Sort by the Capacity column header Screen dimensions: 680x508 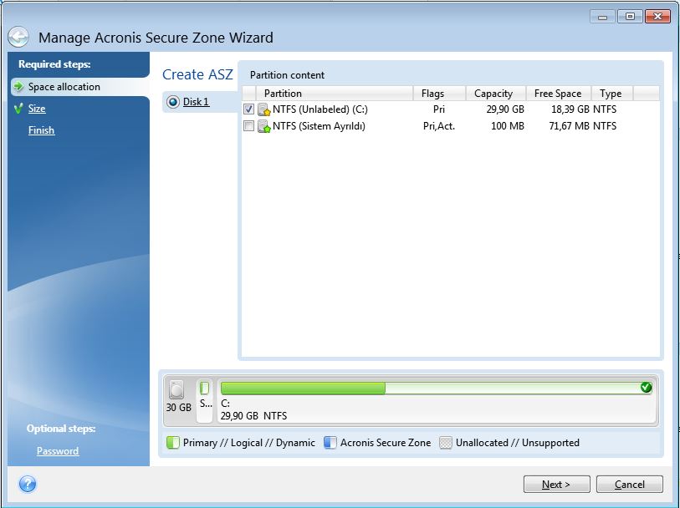point(496,93)
